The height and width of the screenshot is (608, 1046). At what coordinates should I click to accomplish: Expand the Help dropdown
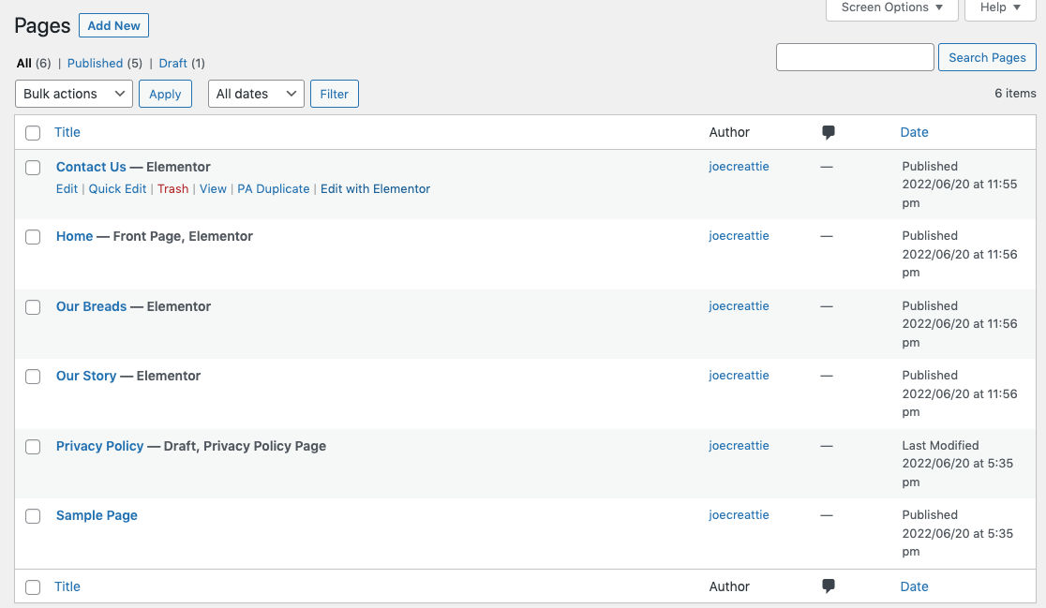(999, 7)
